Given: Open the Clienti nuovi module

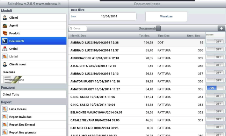Looking at the screenshot, I should 34,64.
